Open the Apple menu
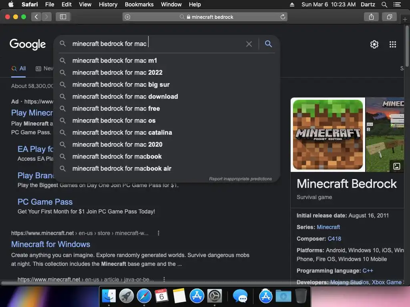Image resolution: width=410 pixels, height=307 pixels. pyautogui.click(x=11, y=4)
